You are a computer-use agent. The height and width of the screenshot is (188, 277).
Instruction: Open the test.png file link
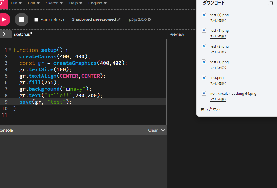[x=218, y=83]
